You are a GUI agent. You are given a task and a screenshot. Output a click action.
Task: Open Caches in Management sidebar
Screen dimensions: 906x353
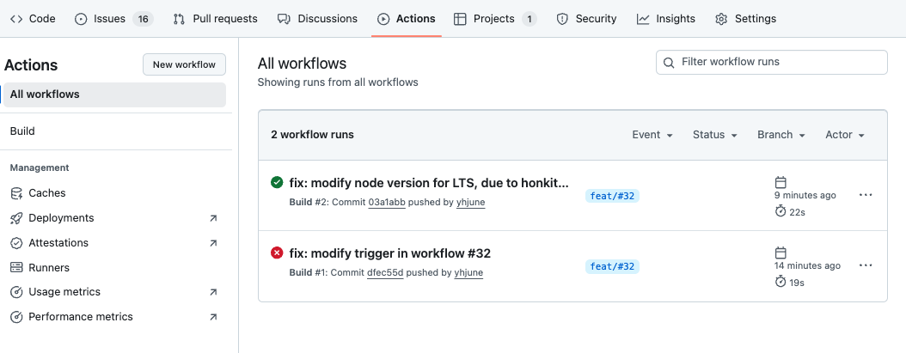tap(46, 193)
